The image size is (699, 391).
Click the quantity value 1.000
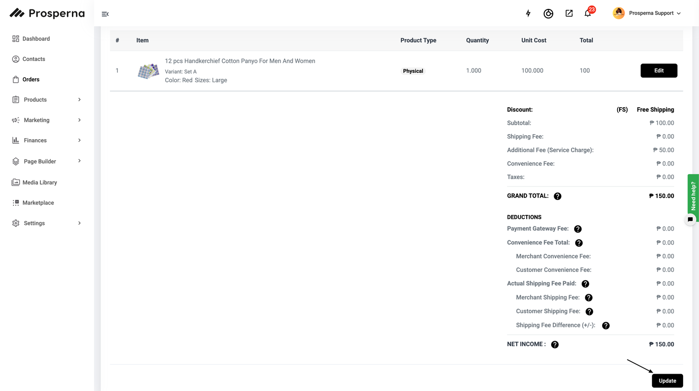coord(474,71)
